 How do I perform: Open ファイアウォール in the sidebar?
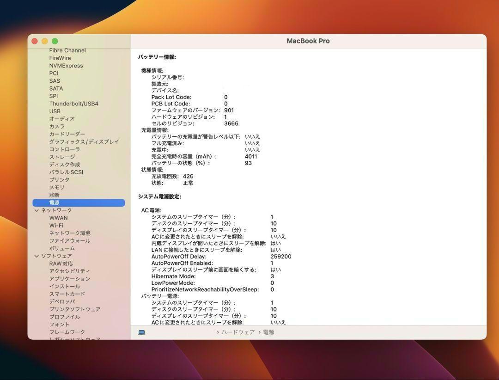tap(70, 241)
